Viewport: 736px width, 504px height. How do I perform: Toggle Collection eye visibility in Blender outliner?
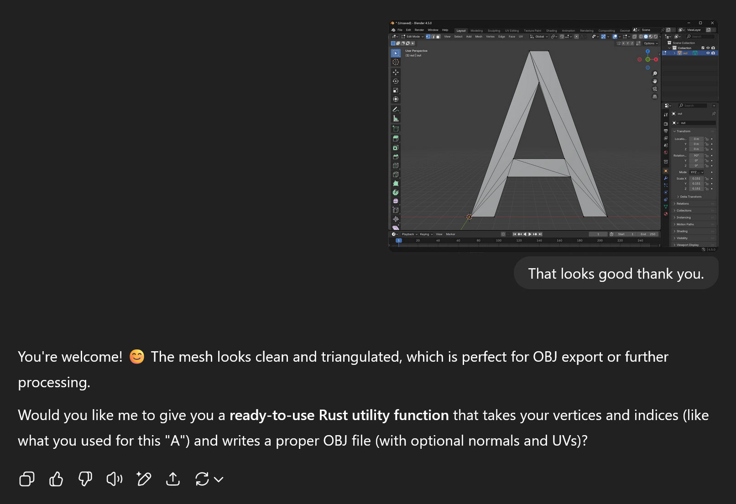point(708,48)
